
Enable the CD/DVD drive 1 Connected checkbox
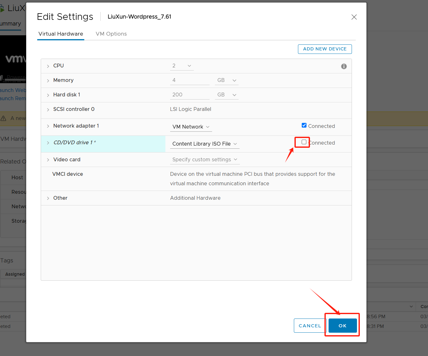coord(304,142)
